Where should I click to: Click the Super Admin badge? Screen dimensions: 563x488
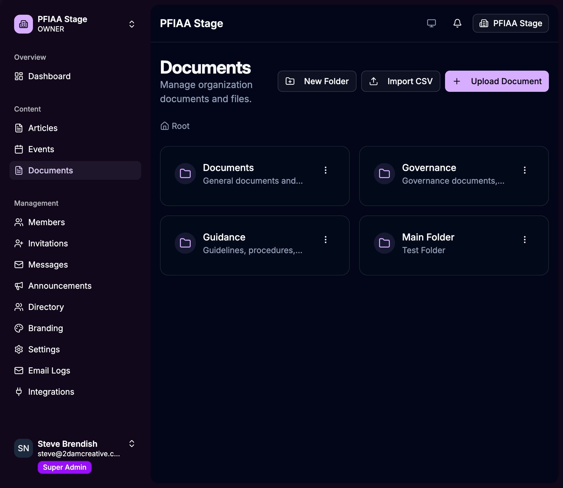click(x=65, y=467)
